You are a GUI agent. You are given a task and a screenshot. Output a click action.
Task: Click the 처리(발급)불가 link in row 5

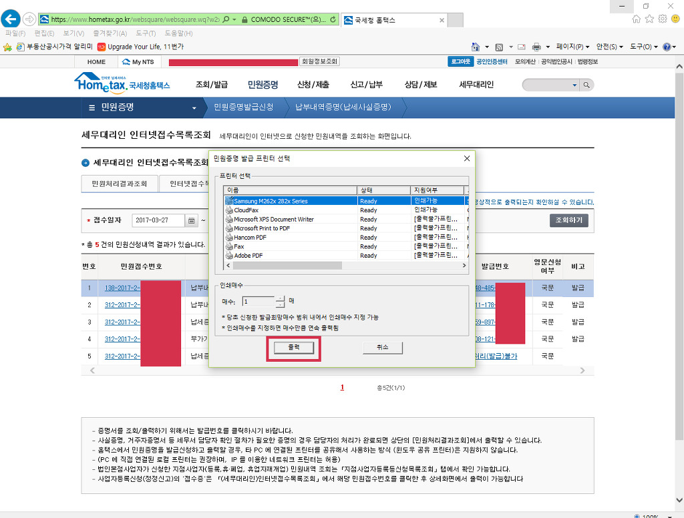(x=496, y=356)
